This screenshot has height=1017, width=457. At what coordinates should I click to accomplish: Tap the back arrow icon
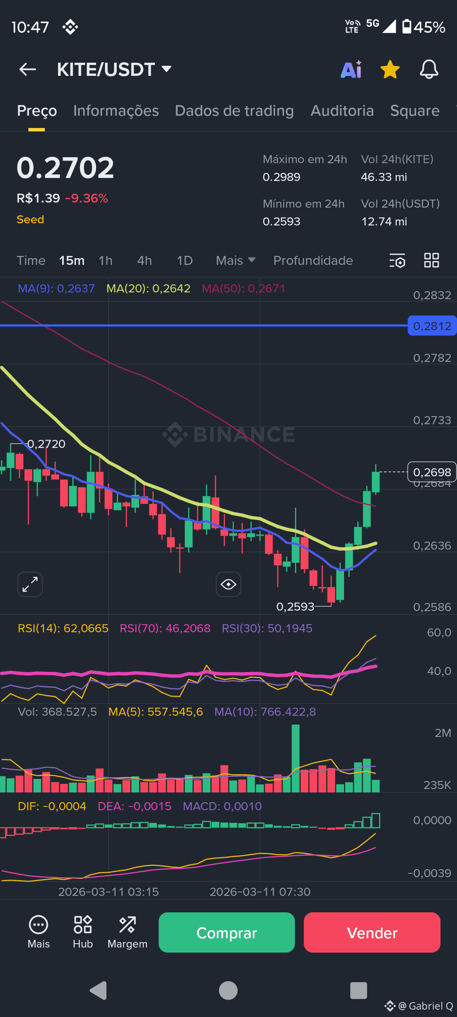[x=28, y=69]
